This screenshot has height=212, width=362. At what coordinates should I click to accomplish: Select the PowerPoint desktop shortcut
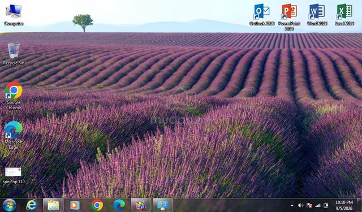pos(289,17)
